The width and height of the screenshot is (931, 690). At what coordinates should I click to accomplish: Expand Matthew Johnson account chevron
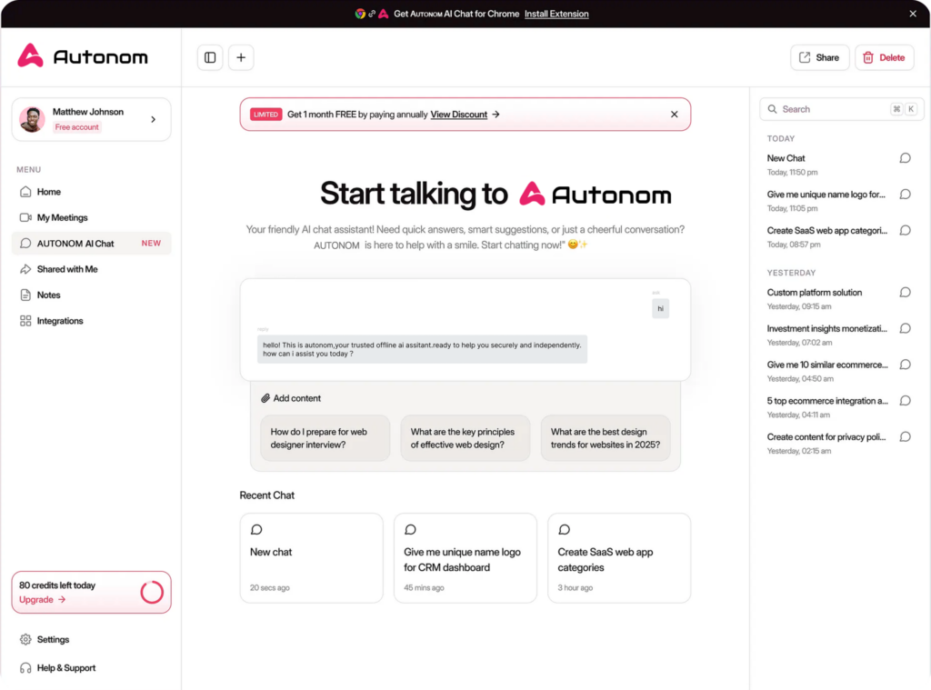[153, 119]
